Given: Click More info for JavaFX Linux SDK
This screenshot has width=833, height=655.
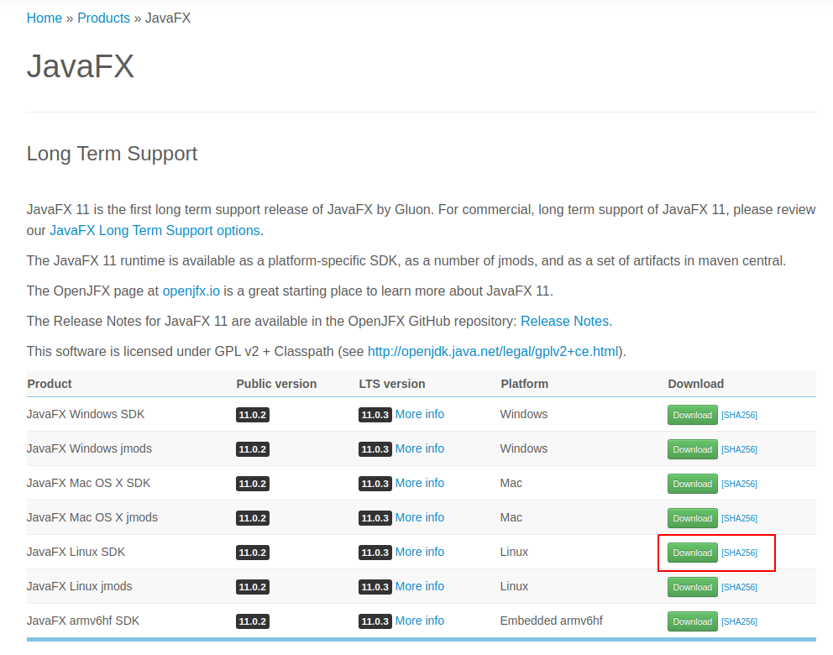Looking at the screenshot, I should 420,553.
